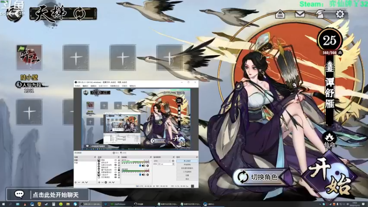Toggle the lock of third OBS source row
This screenshot has width=368, height=207.
119,165
